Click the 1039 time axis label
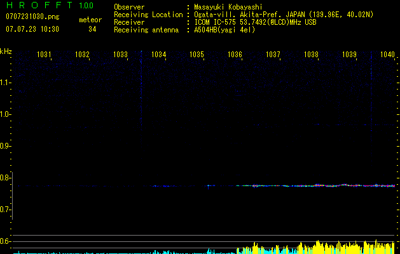This screenshot has height=254, width=400. (x=349, y=55)
